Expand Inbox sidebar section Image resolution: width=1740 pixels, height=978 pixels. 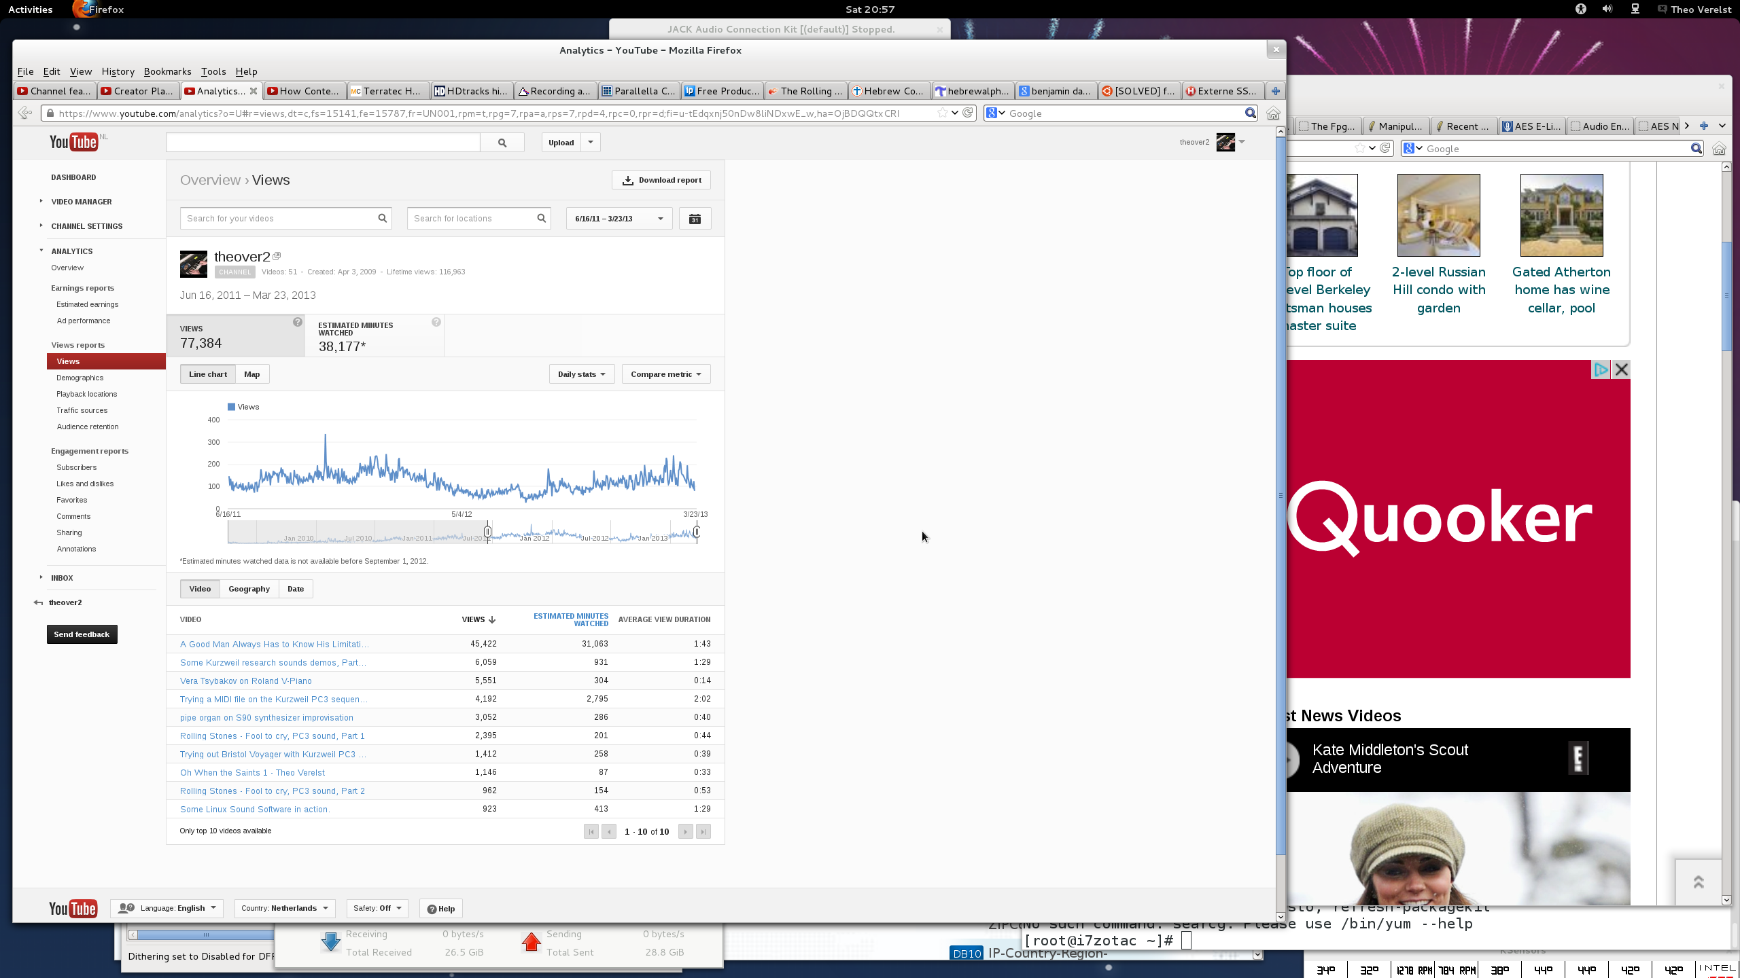coord(41,577)
